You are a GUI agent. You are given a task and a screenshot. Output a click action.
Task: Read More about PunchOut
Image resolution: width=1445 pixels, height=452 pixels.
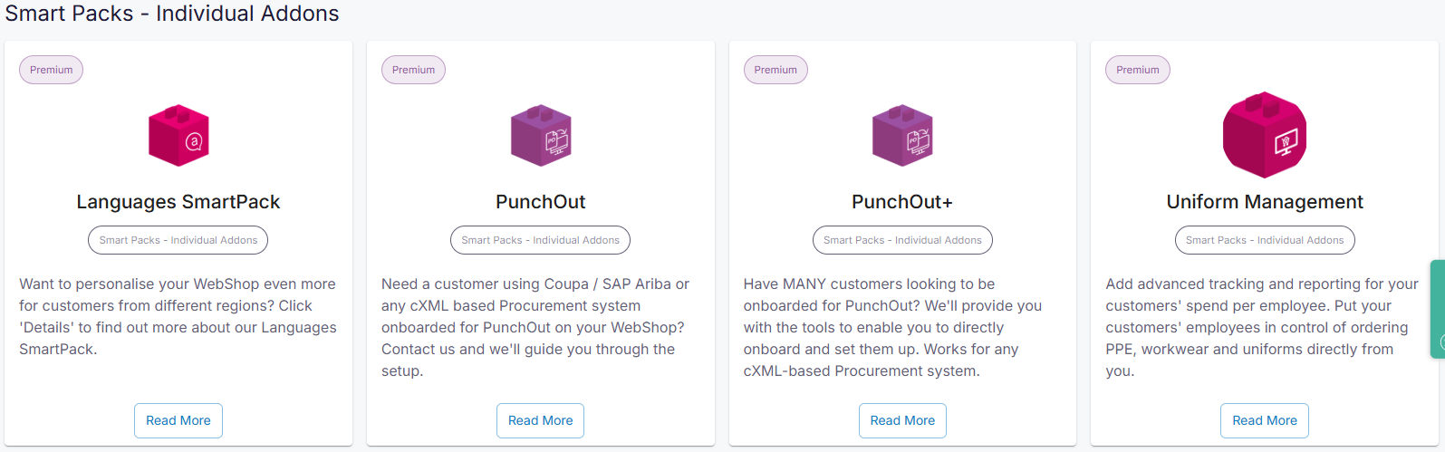click(x=541, y=420)
